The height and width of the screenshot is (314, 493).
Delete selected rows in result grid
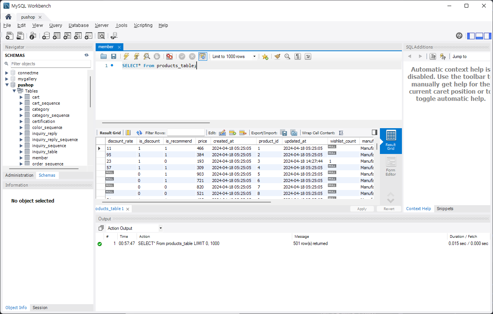[243, 133]
